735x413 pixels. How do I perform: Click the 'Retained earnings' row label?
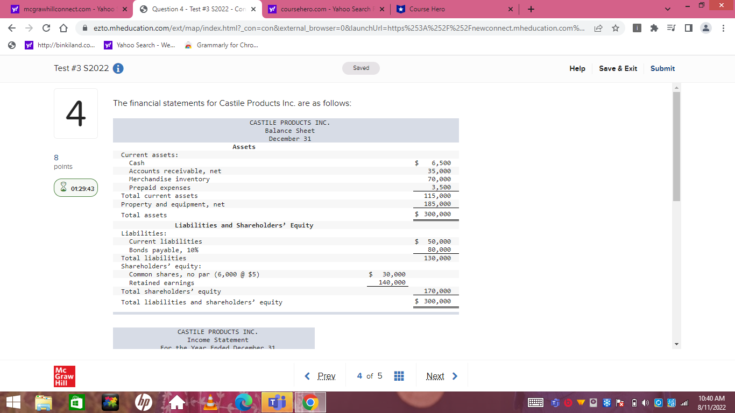click(161, 283)
